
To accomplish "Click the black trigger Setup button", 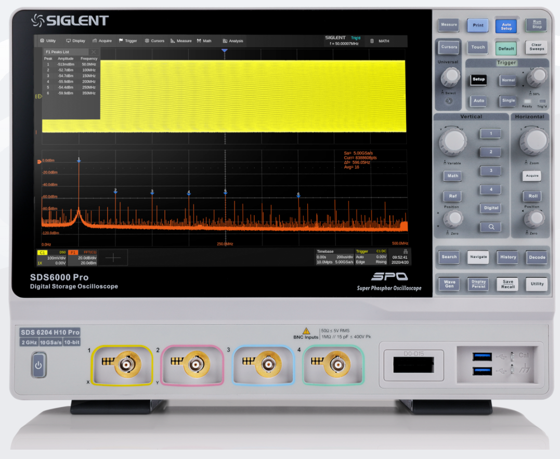I will [x=478, y=80].
